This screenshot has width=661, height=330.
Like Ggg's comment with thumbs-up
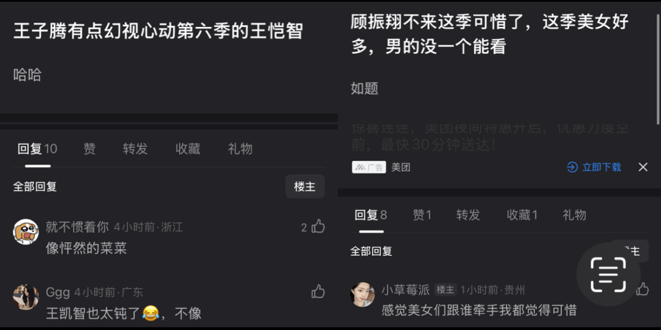(318, 291)
